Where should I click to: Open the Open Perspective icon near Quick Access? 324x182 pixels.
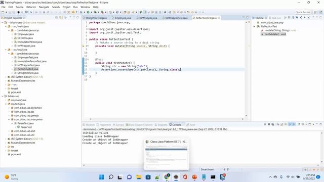[x=315, y=12]
